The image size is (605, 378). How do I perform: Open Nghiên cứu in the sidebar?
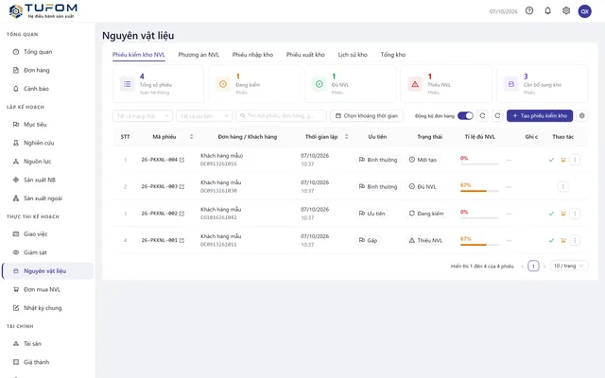[48, 143]
